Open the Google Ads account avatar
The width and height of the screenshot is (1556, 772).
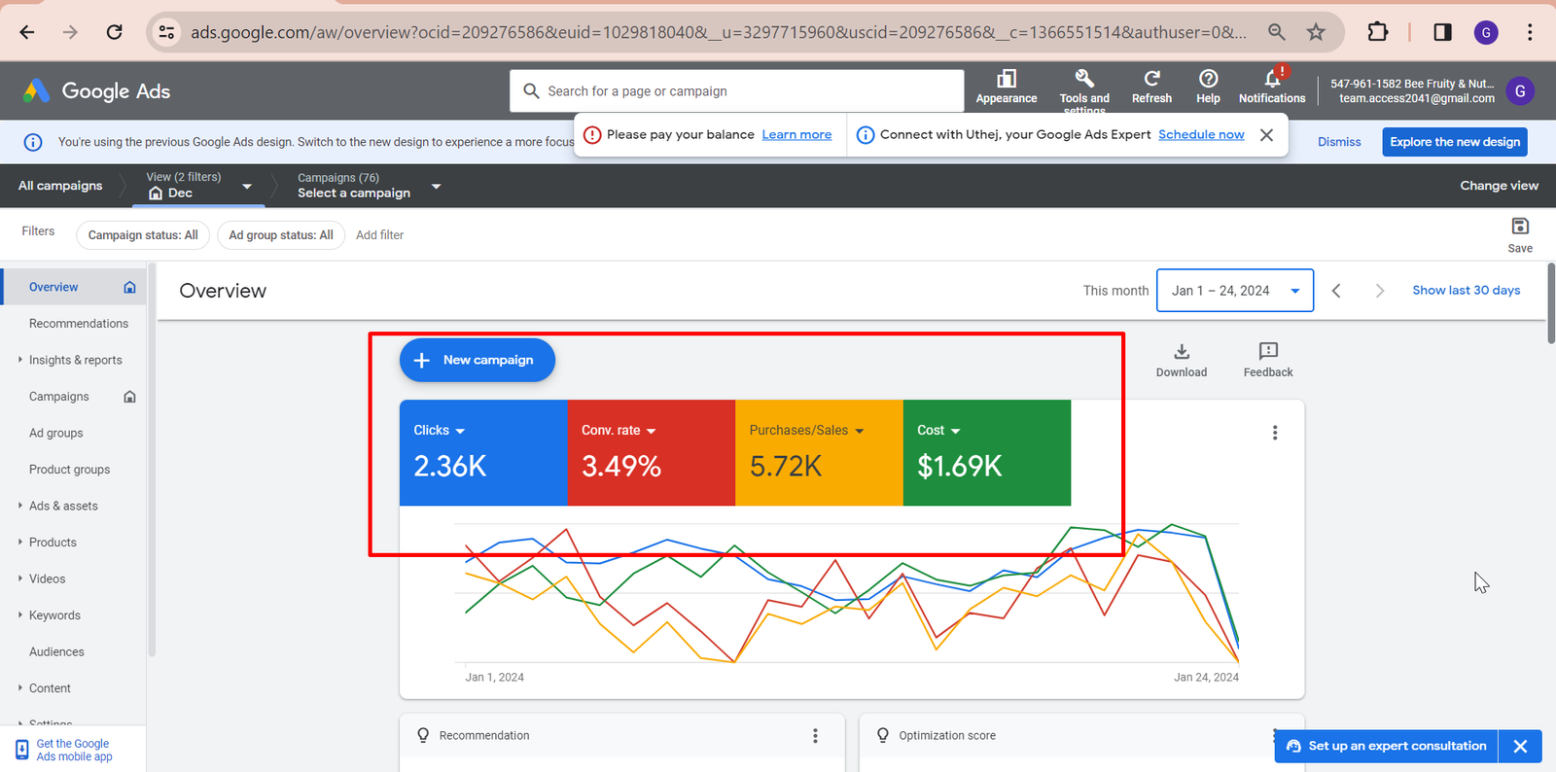click(x=1520, y=91)
